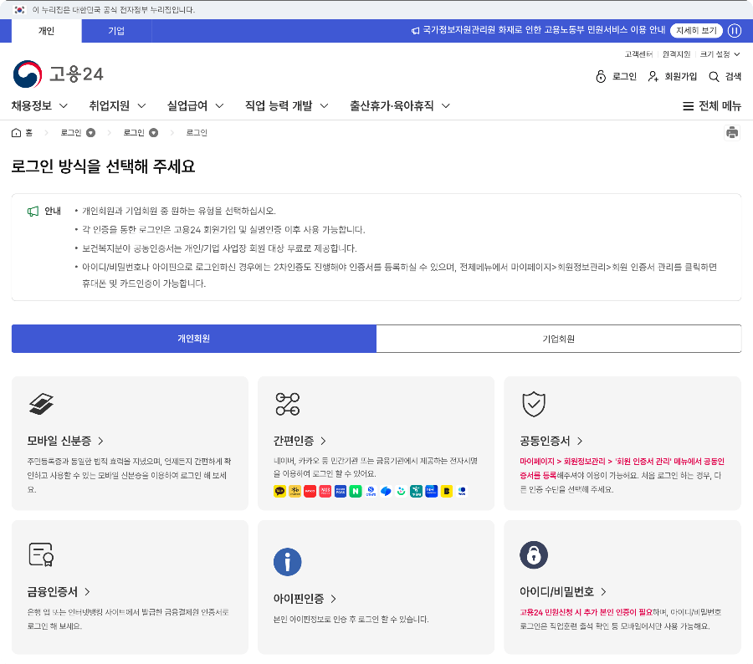Click the mobile ID card (모바일 신분증) icon
The height and width of the screenshot is (664, 753).
pos(39,404)
